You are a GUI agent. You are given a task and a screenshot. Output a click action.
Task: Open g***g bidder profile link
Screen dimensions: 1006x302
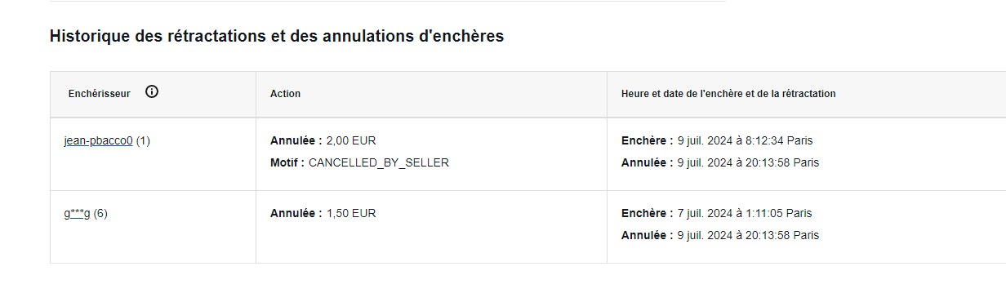pos(77,214)
